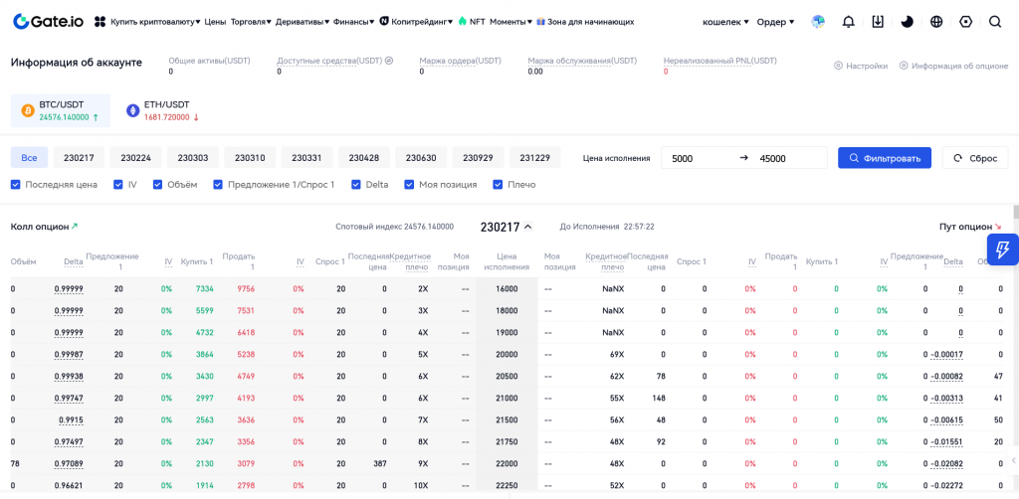The image size is (1019, 499).
Task: Expand Купить криптовалюту menu
Action: [x=155, y=22]
